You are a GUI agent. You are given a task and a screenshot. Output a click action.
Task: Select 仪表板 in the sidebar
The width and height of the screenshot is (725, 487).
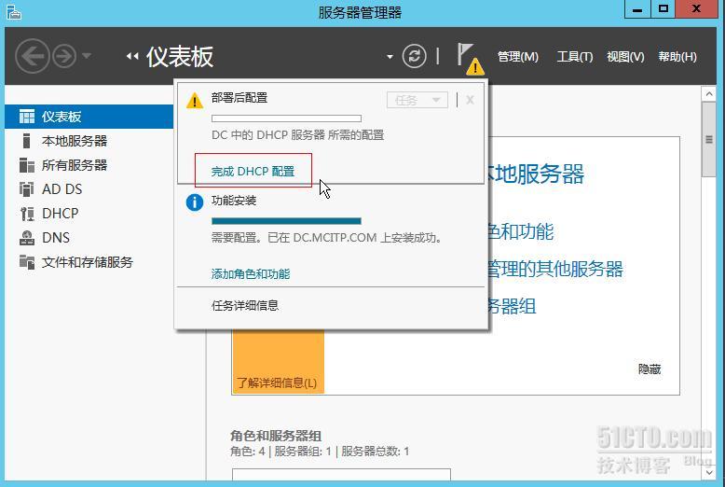[89, 117]
